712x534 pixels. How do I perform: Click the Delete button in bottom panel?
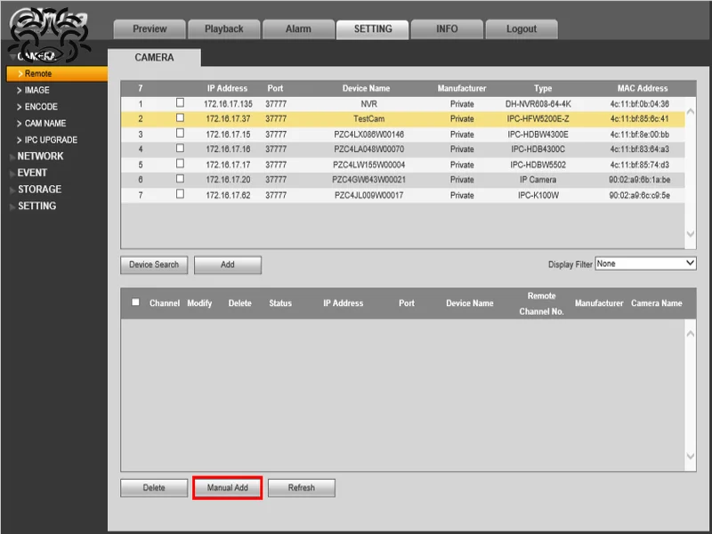point(153,487)
